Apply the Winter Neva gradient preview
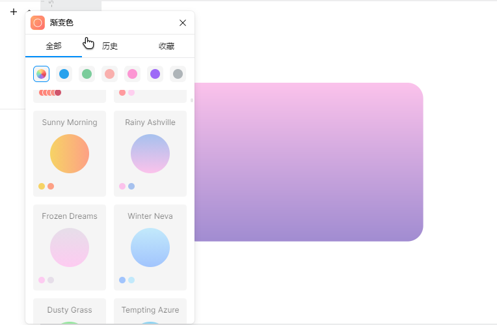This screenshot has width=497, height=325. (x=150, y=247)
